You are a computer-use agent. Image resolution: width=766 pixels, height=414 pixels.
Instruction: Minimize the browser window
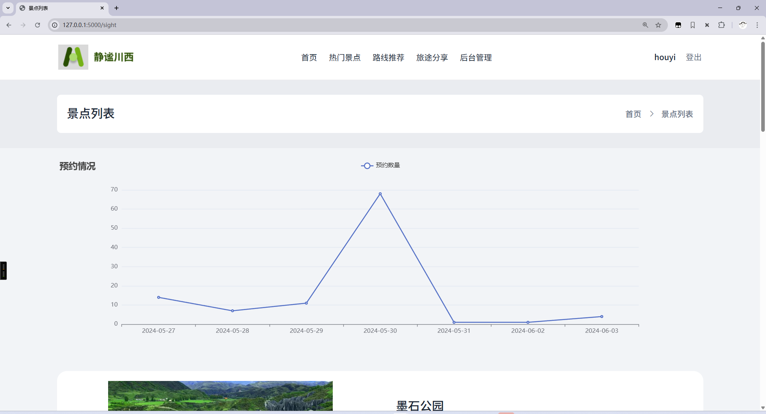[720, 8]
